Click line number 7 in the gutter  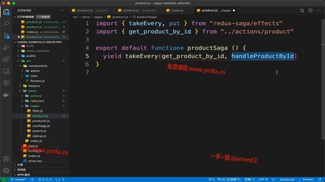(x=87, y=72)
